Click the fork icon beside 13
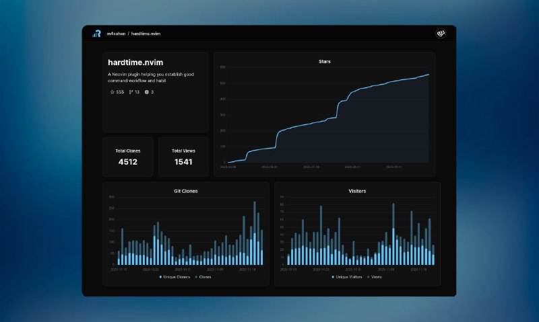 click(131, 92)
